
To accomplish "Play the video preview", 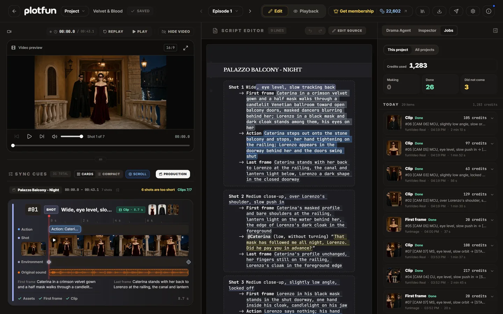I will coord(29,136).
